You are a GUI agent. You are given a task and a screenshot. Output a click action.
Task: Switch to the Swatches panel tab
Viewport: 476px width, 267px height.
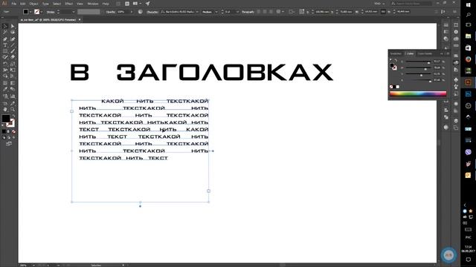(x=396, y=53)
